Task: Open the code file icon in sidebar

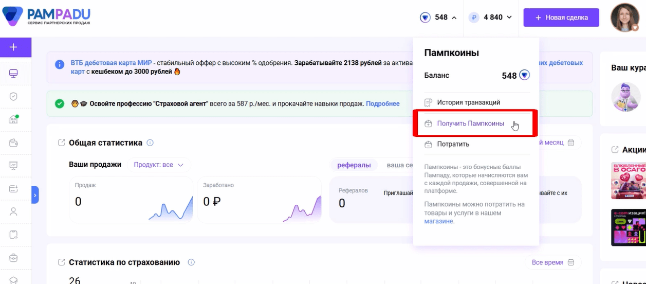Action: (x=14, y=235)
